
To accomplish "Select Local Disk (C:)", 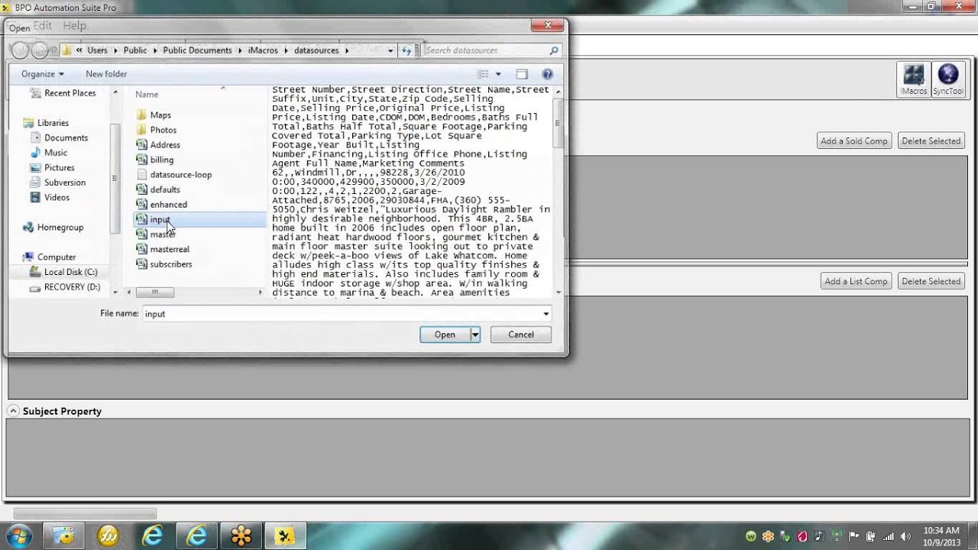I will click(x=70, y=272).
